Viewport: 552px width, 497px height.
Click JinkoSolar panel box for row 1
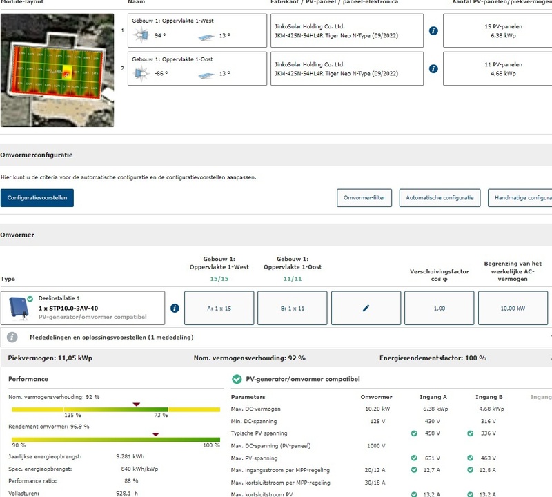[347, 30]
